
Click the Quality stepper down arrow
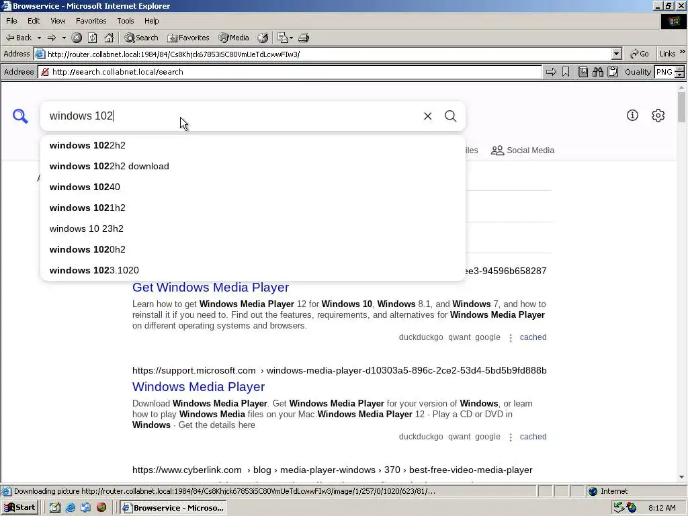[x=680, y=75]
